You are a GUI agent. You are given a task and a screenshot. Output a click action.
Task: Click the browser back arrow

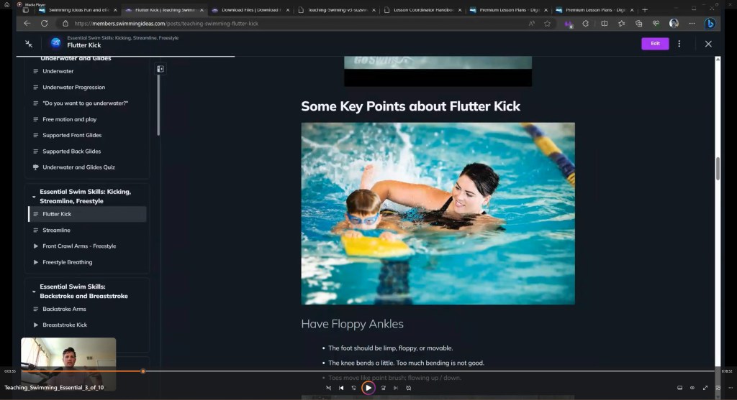[x=27, y=24]
